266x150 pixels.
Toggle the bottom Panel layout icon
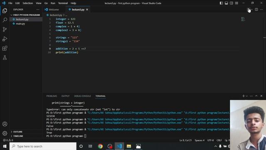226,3
